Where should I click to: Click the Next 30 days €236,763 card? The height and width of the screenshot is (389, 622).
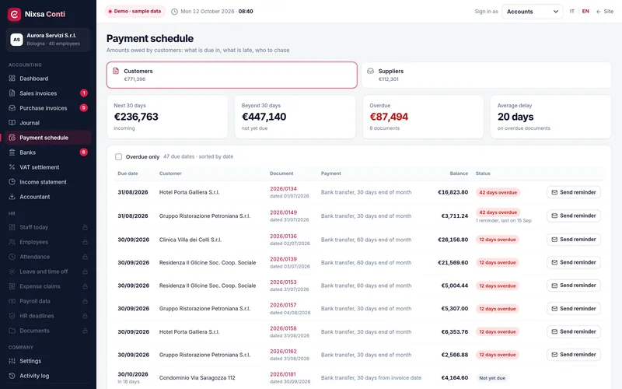167,117
